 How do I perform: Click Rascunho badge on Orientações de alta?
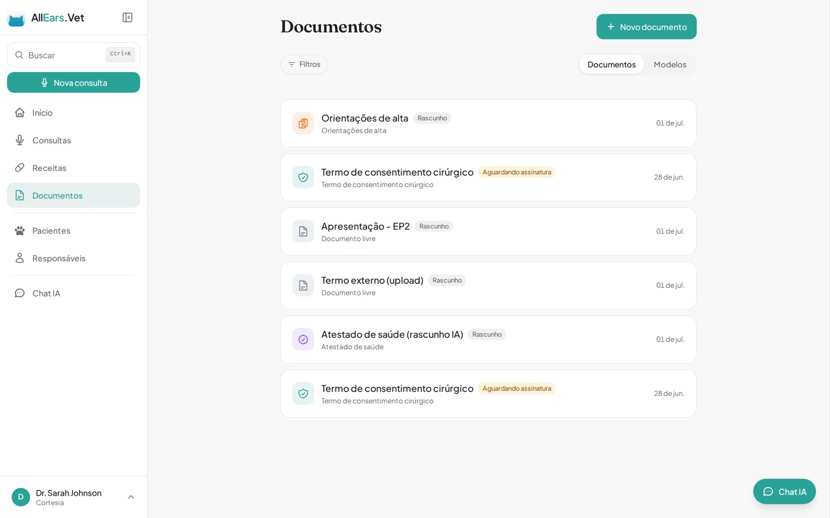[x=432, y=118]
